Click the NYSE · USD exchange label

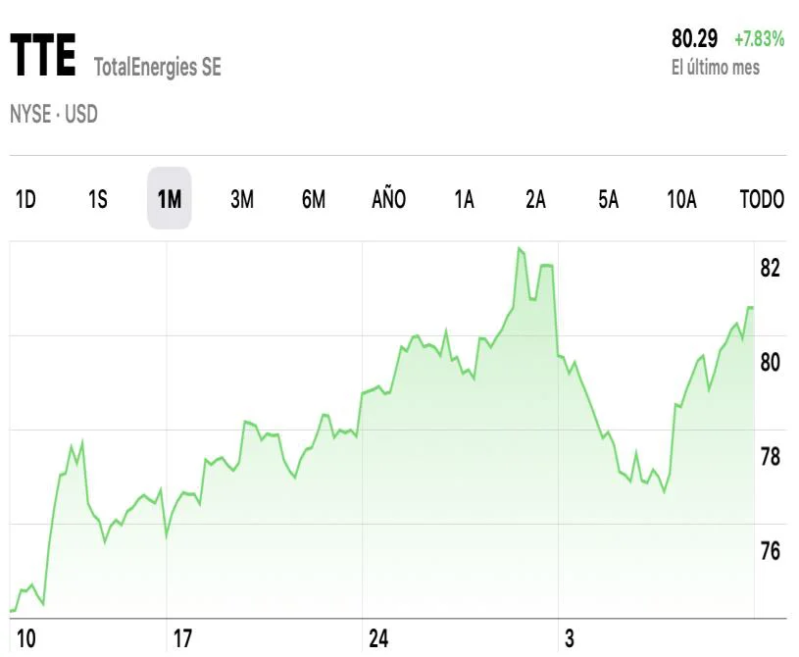click(54, 115)
